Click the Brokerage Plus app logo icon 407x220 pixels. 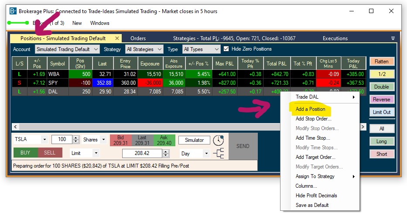[x=13, y=11]
